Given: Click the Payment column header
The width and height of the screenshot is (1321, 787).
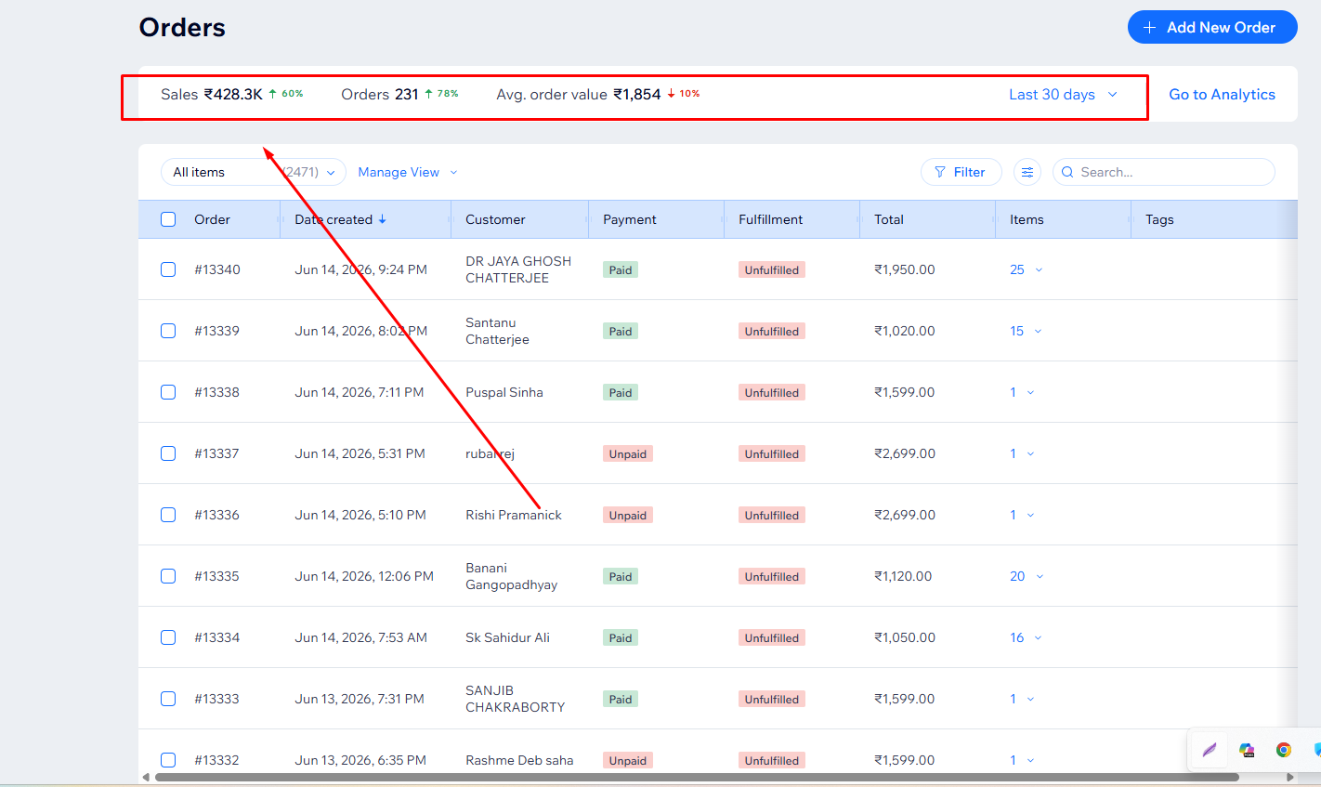Looking at the screenshot, I should (x=630, y=219).
